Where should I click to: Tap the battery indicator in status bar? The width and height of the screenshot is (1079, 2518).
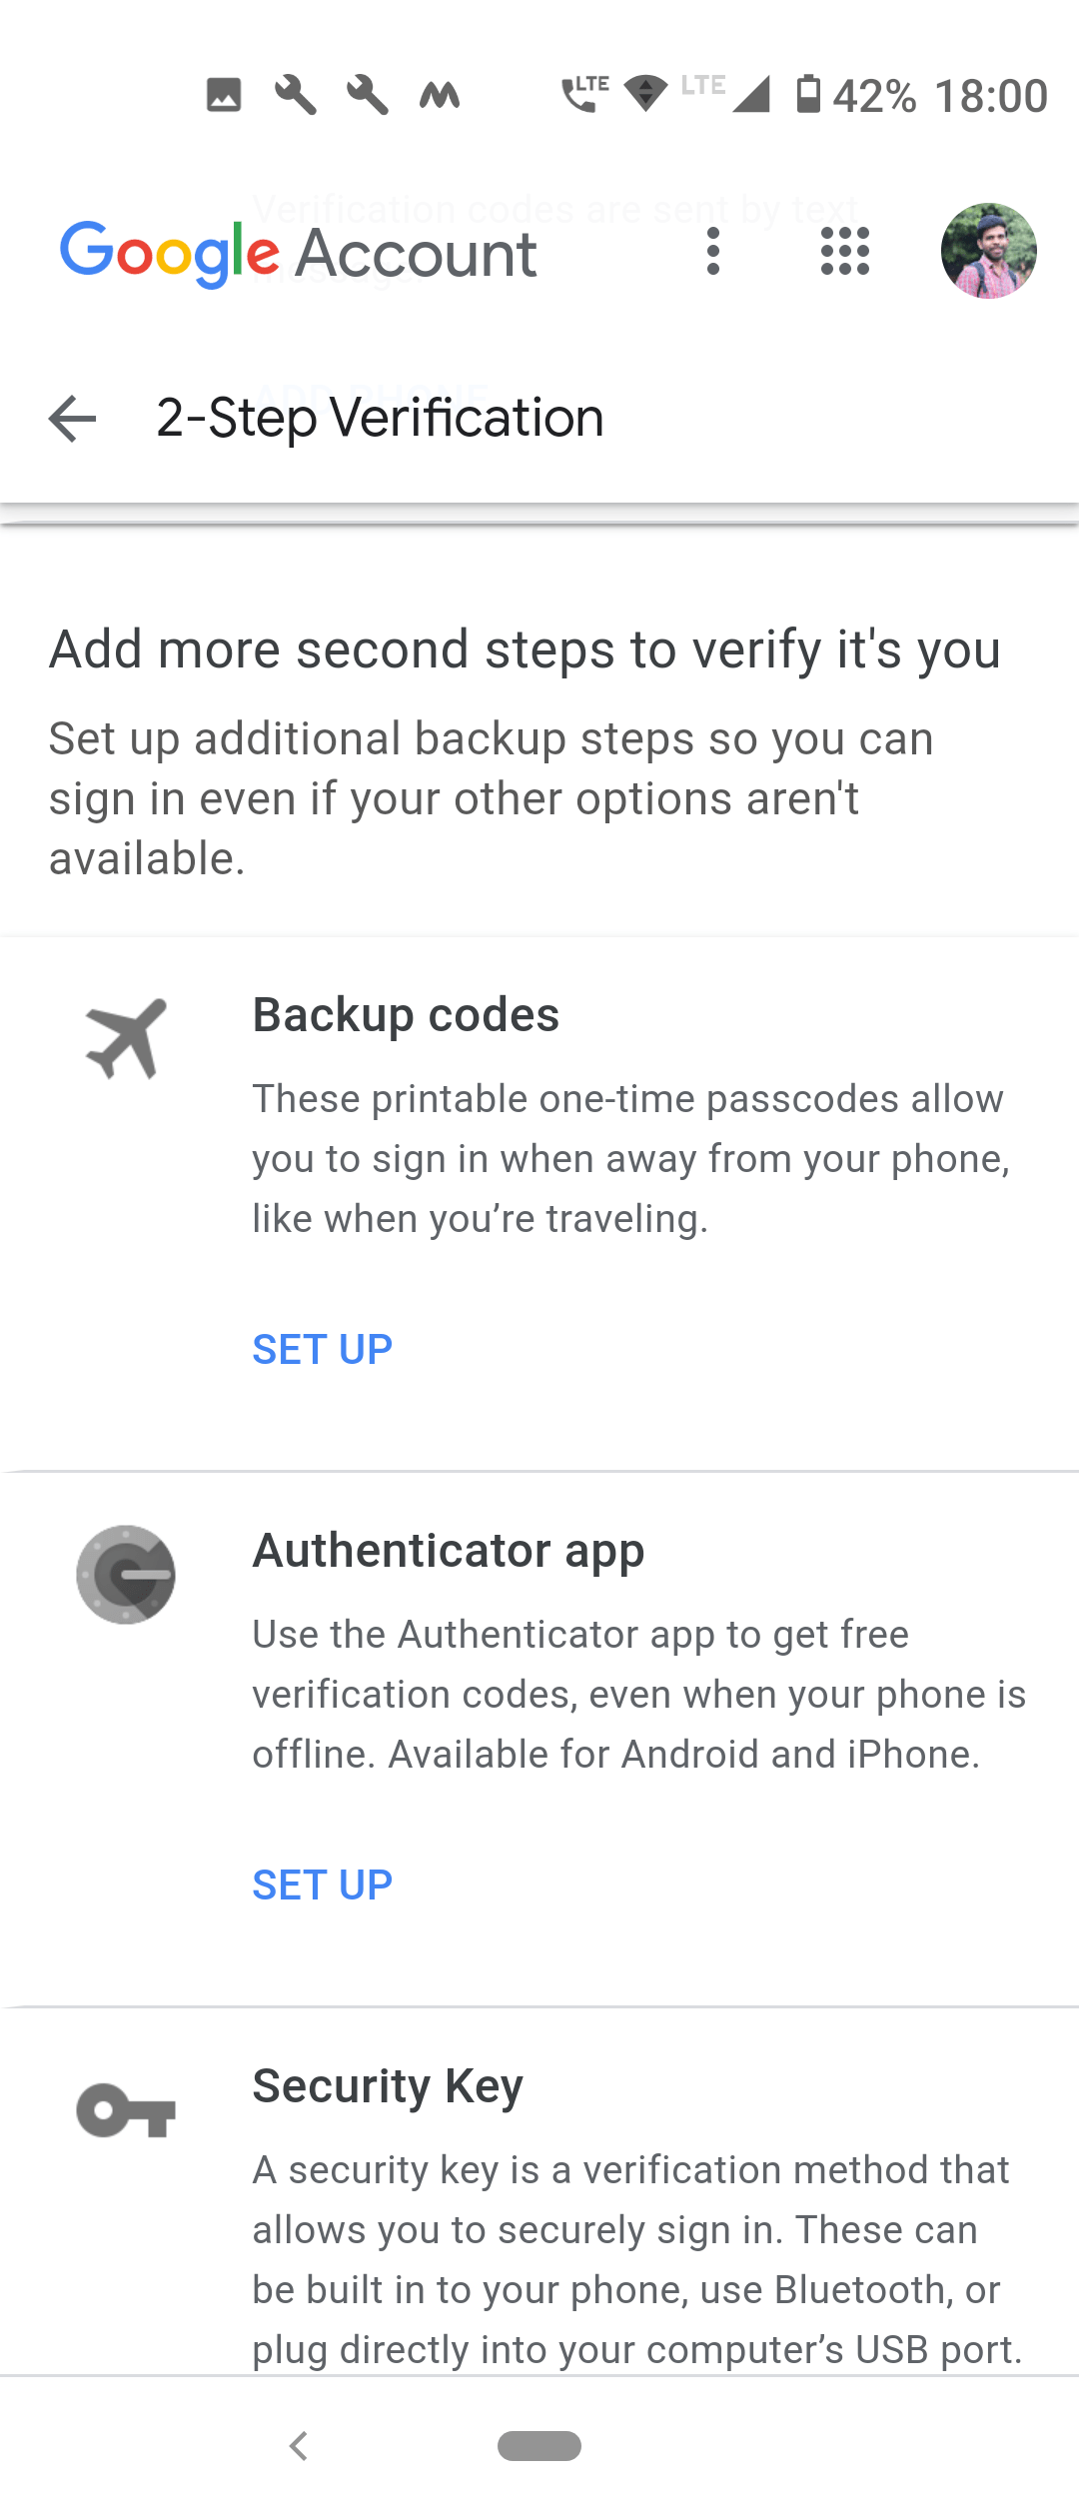click(808, 95)
